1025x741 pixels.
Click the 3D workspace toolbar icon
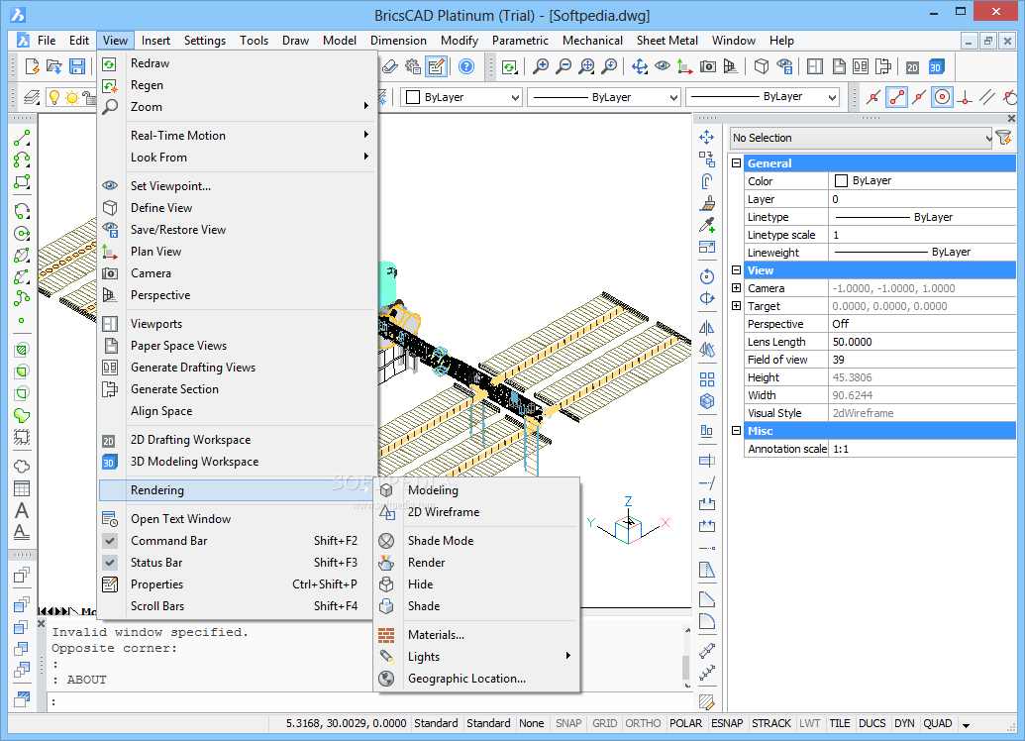(x=936, y=66)
